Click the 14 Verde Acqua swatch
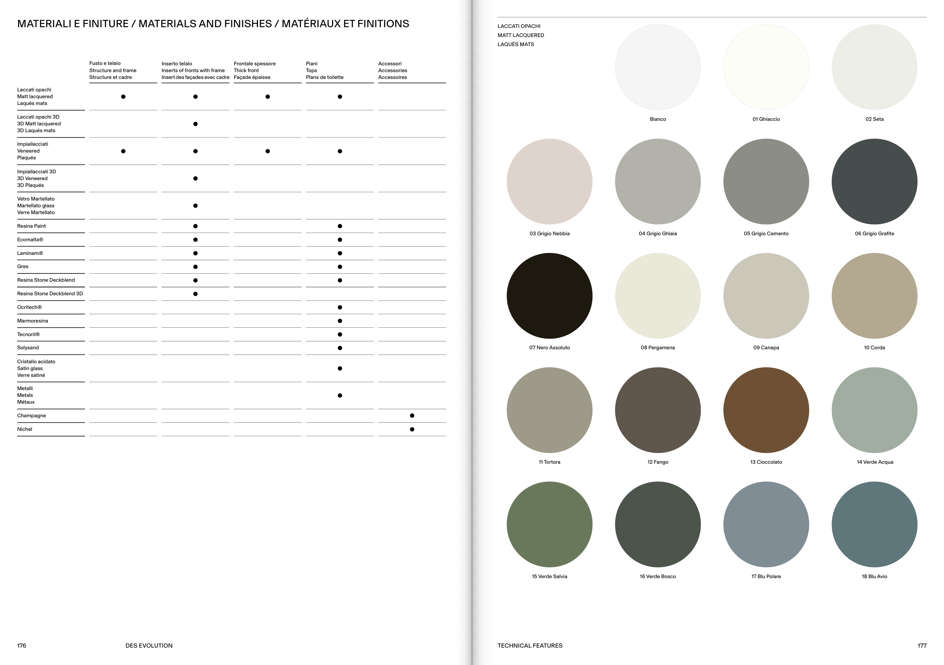 (x=874, y=410)
